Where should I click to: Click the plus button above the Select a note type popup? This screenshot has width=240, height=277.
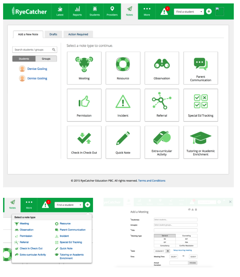87,205
